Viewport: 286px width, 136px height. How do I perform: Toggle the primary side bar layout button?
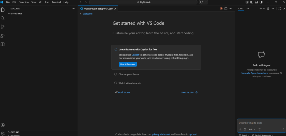[252, 2]
